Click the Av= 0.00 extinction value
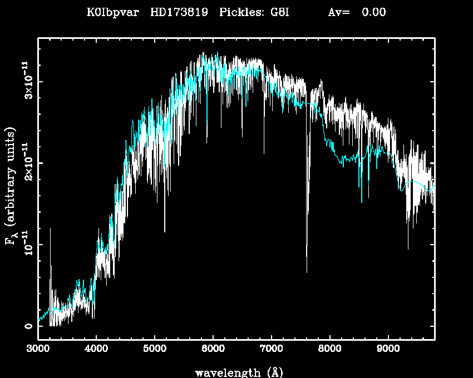 (x=356, y=12)
